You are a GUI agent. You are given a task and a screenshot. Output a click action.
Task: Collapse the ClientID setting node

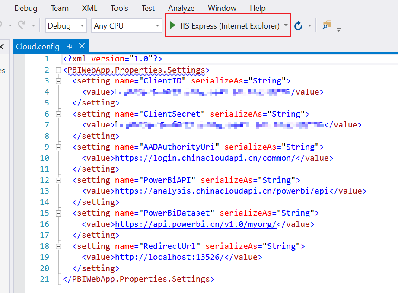[58, 81]
